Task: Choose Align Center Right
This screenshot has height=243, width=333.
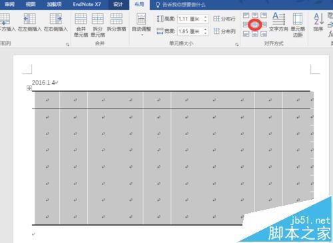Action: [x=264, y=25]
